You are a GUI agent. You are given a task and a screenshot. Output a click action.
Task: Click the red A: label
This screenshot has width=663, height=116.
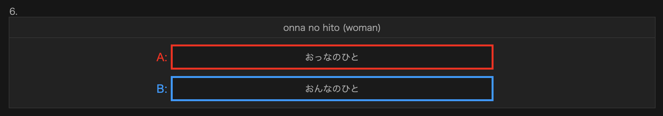coord(162,57)
